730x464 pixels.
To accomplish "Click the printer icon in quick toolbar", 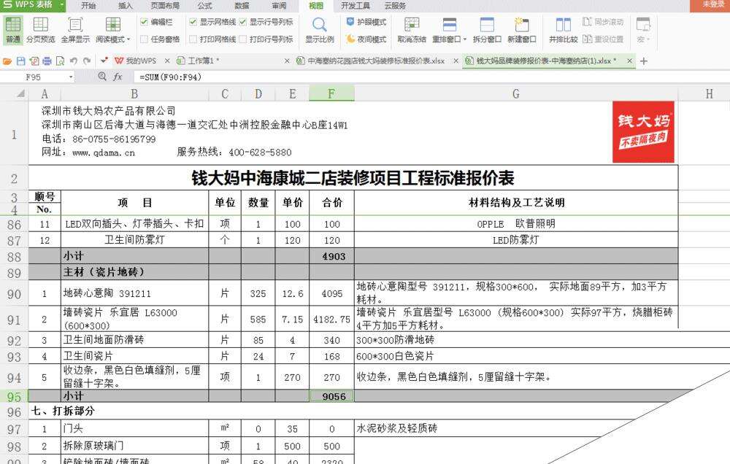I will (x=47, y=61).
